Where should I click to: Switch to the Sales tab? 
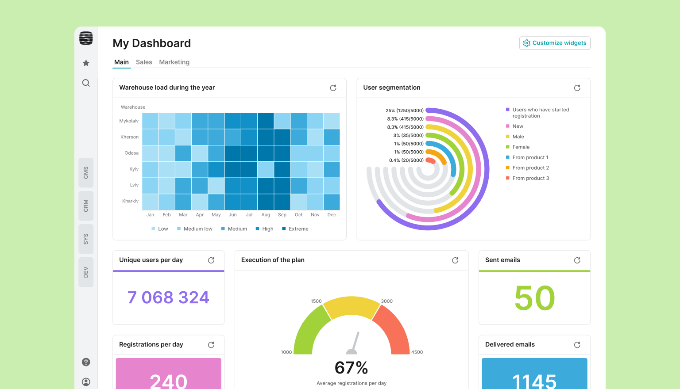144,62
